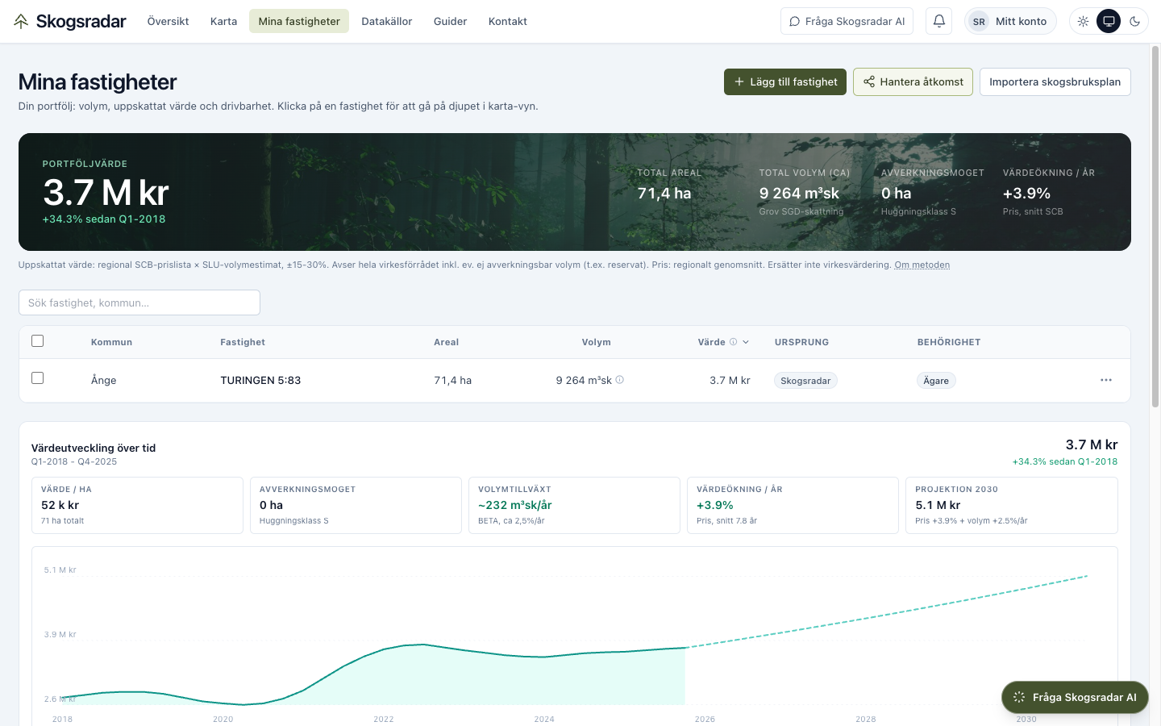Click the BEHÖRIGHET column header
This screenshot has width=1161, height=726.
tap(949, 342)
